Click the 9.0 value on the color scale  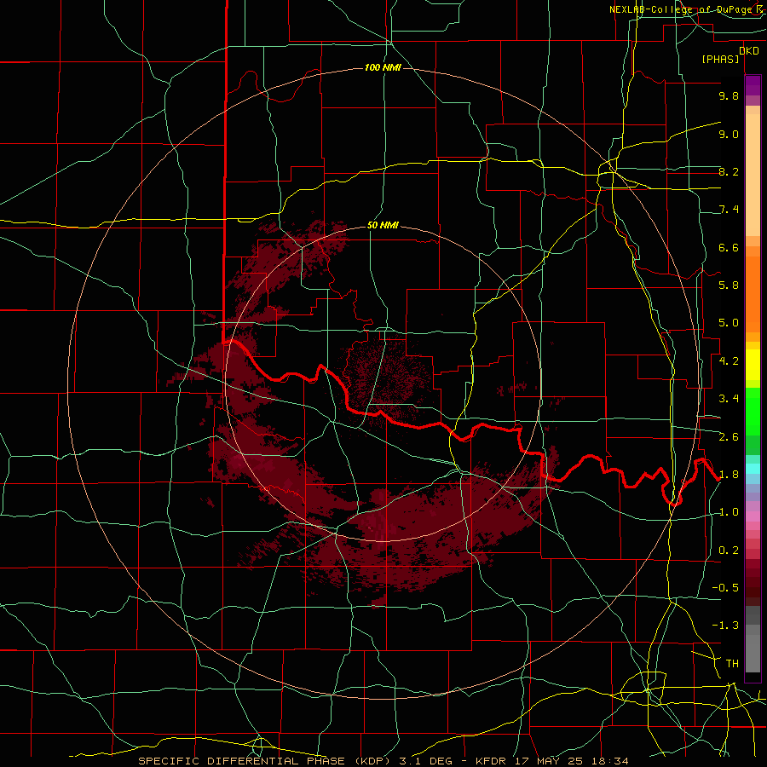[729, 134]
